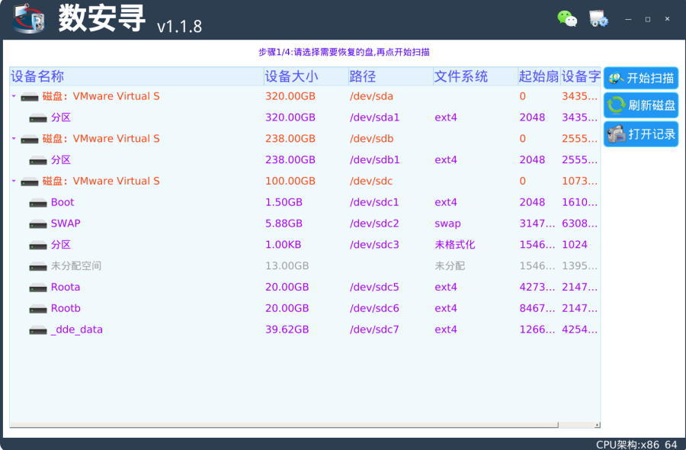Collapse the /dev/sdc disk tree node
This screenshot has height=450, width=686.
[x=14, y=182]
